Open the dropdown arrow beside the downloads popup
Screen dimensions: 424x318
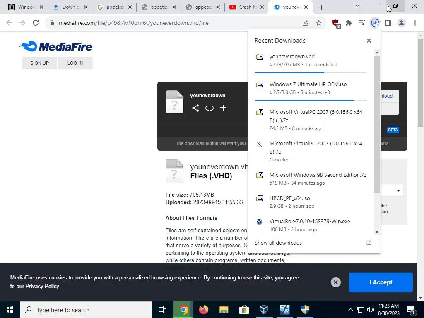[398, 190]
